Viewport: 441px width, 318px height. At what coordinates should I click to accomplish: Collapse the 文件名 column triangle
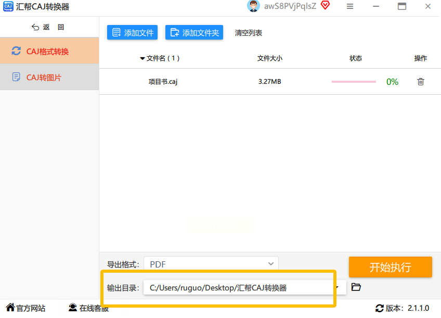(142, 58)
